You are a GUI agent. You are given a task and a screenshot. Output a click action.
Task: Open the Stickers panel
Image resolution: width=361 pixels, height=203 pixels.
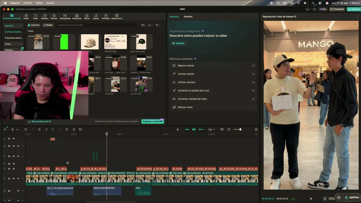pos(45,17)
